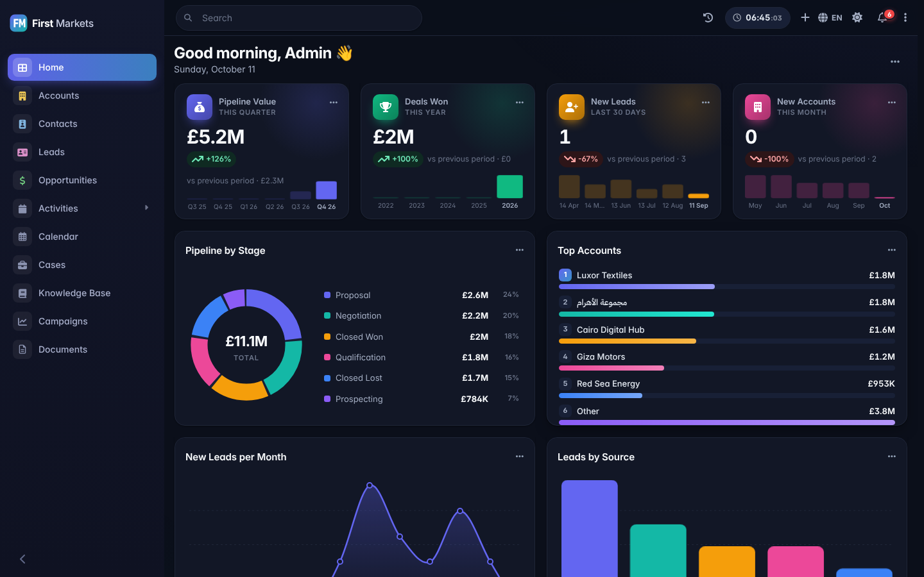Open the Luxor Textiles account row
924x577 pixels.
tap(727, 279)
